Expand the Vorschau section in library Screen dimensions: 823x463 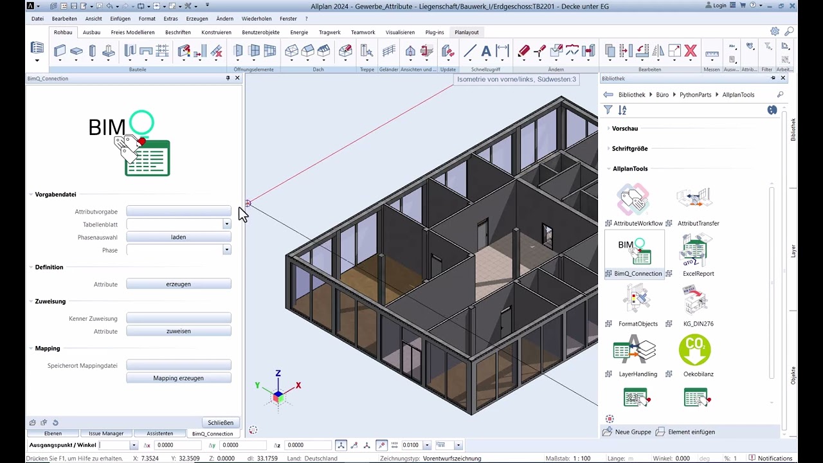point(608,129)
